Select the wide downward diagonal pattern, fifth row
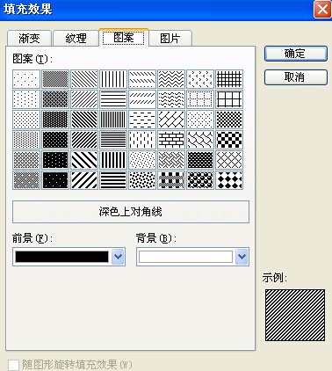 84,160
